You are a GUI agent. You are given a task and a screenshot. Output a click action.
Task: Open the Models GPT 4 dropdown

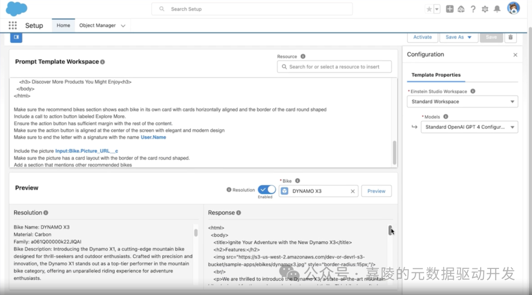pos(469,127)
